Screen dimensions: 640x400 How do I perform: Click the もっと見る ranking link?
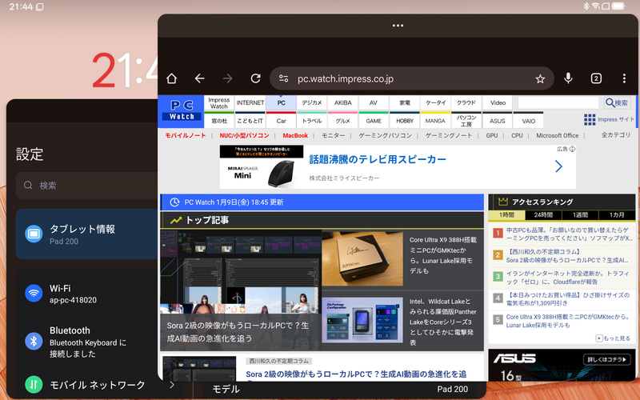coord(613,338)
